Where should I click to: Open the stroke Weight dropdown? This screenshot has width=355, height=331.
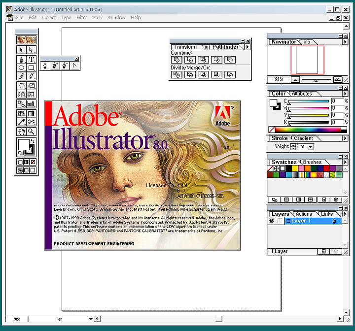(x=311, y=147)
